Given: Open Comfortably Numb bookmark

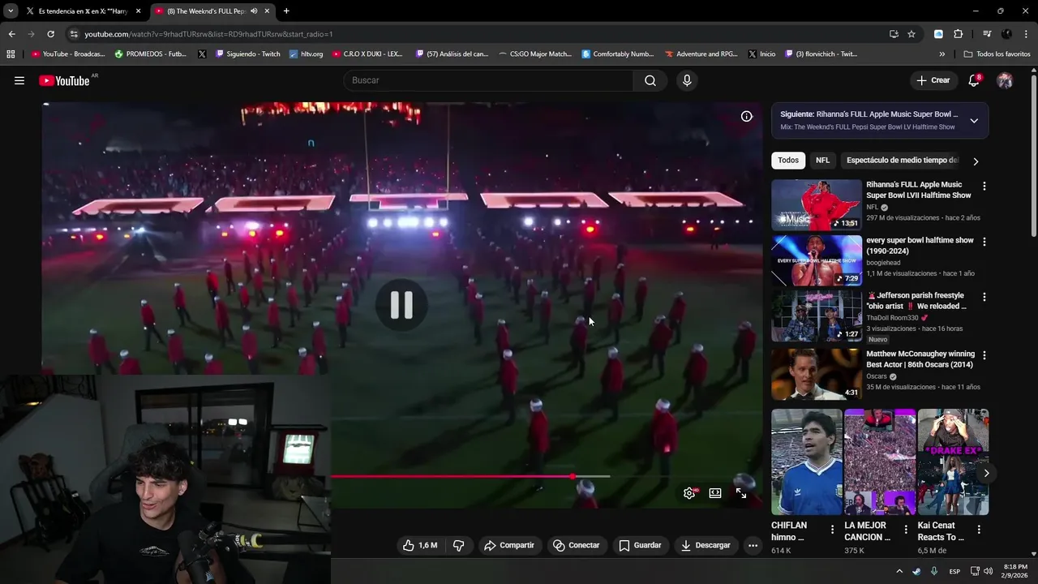Looking at the screenshot, I should tap(617, 54).
